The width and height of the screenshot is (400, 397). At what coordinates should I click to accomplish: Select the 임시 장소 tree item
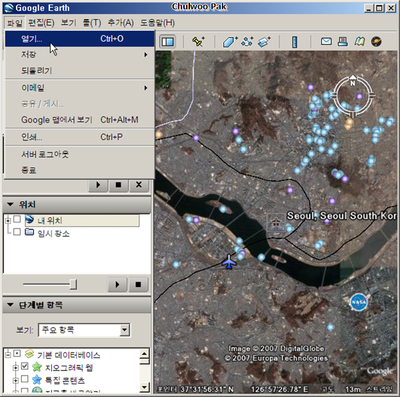53,233
